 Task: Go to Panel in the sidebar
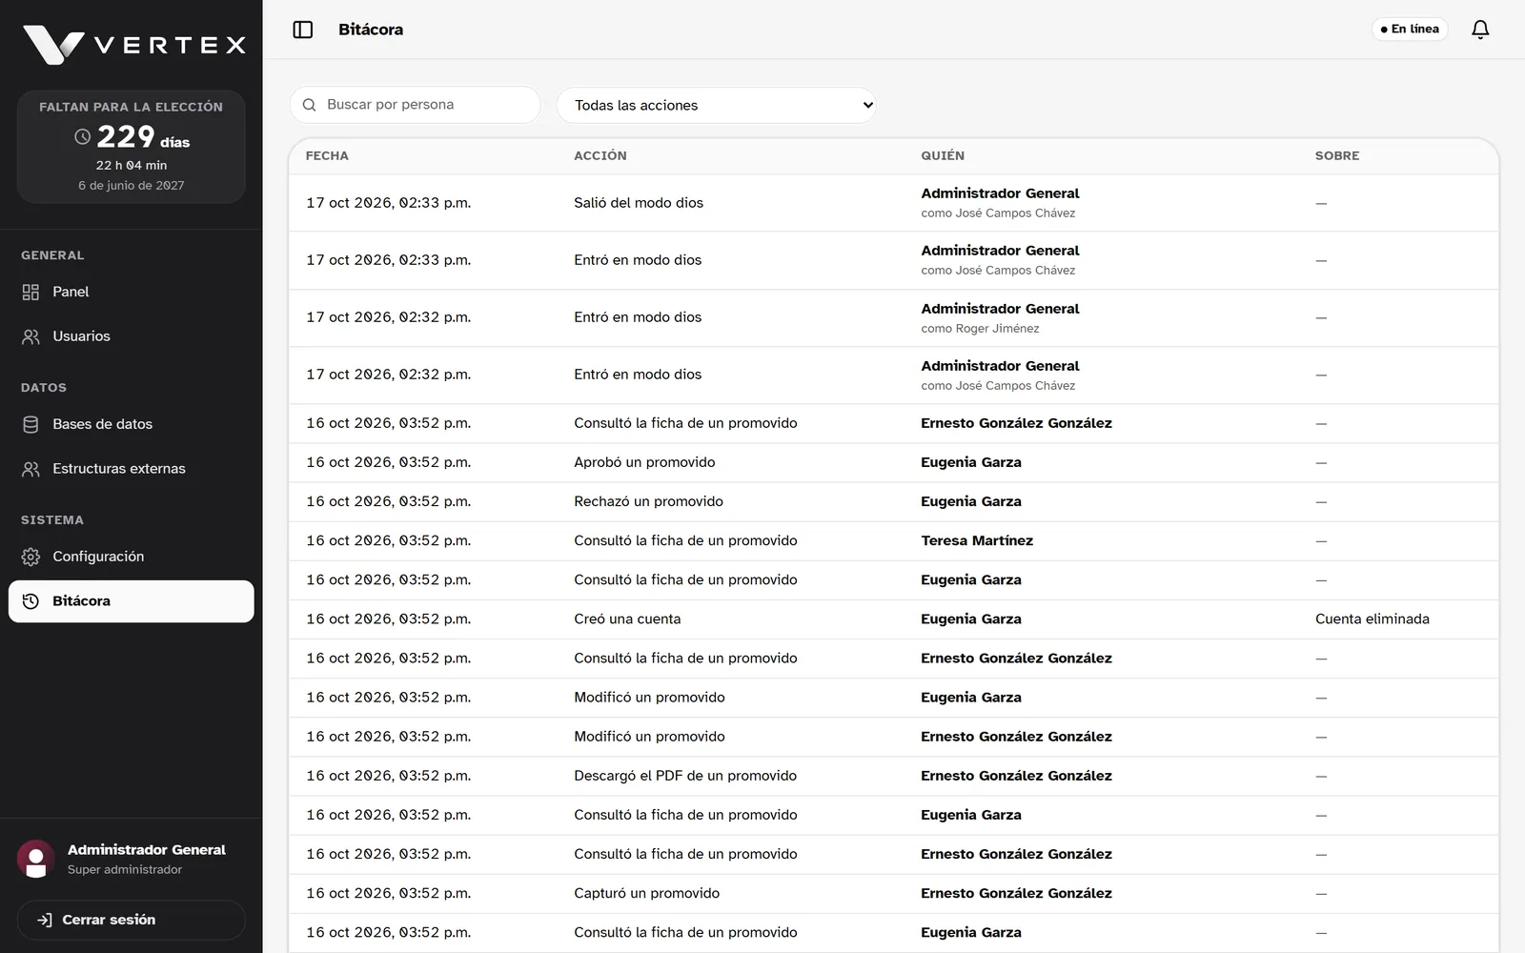[x=132, y=292]
